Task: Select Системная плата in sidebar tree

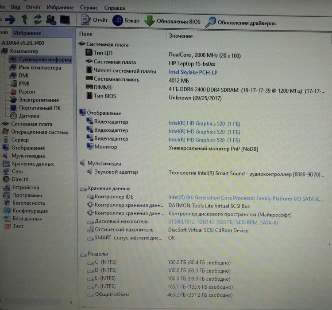Action: pos(27,124)
